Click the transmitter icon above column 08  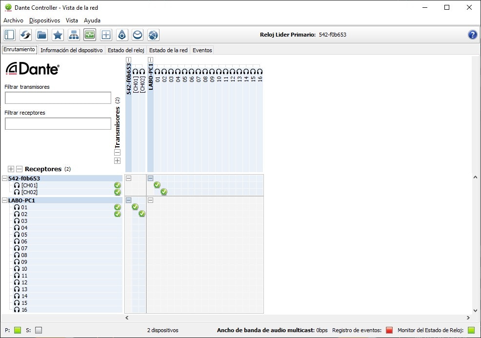click(205, 72)
